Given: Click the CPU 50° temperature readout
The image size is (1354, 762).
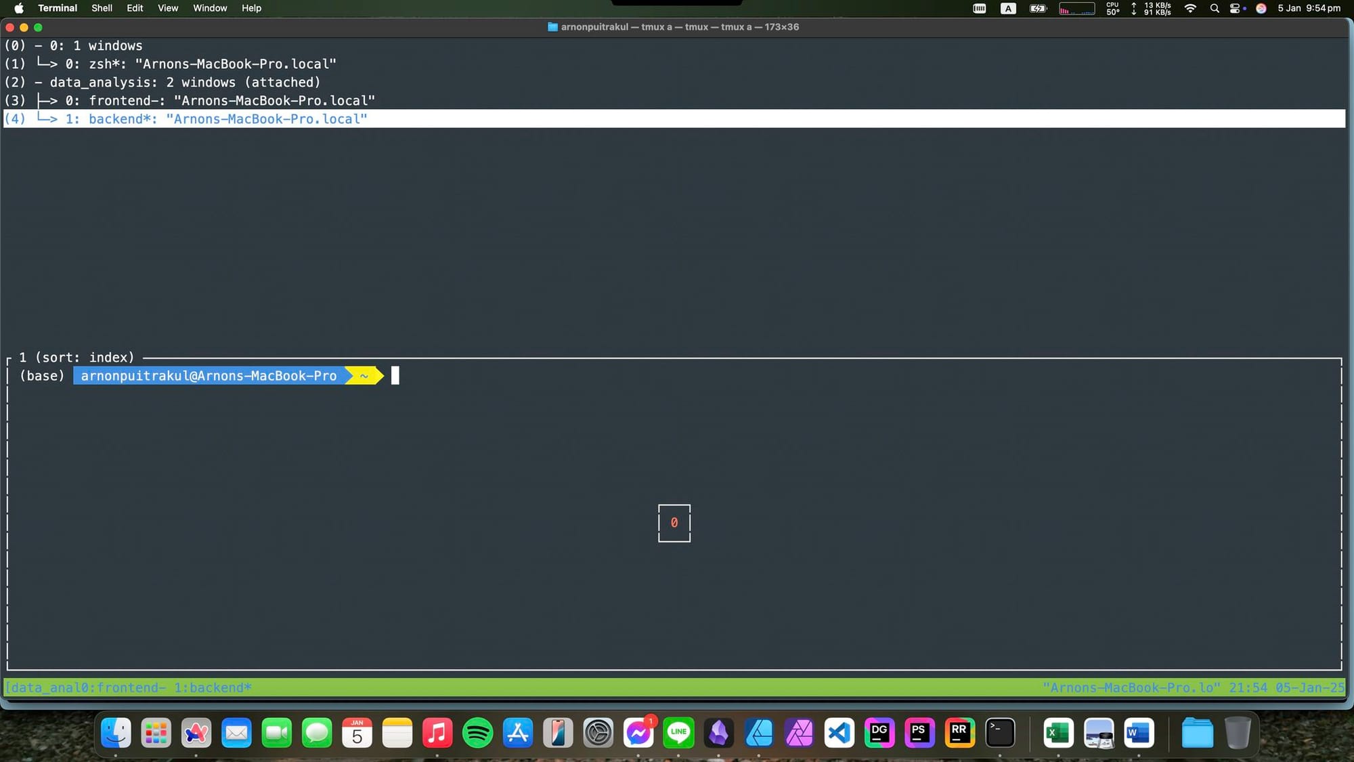Looking at the screenshot, I should 1113,8.
